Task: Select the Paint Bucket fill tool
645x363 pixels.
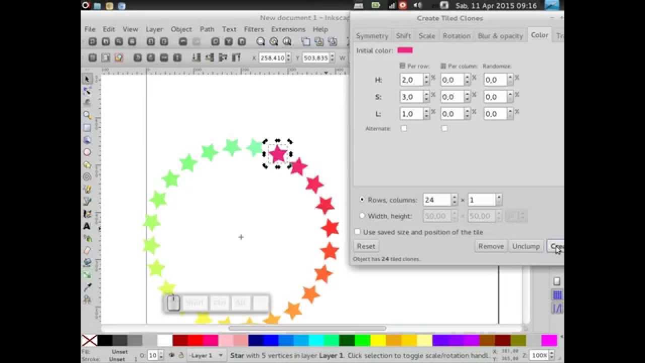Action: coord(87,263)
